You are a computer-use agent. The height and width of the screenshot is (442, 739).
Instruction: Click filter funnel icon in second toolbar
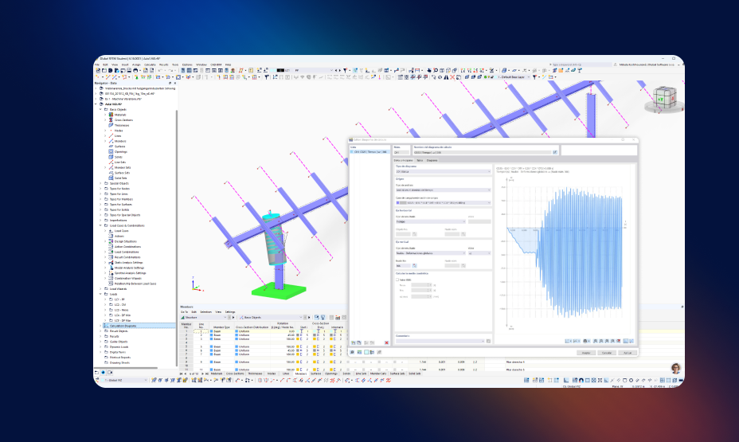tap(267, 76)
